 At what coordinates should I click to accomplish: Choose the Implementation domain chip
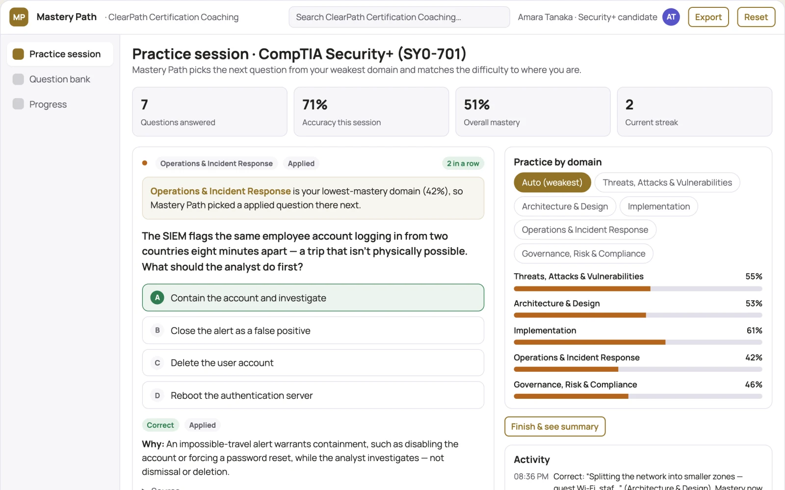(659, 206)
